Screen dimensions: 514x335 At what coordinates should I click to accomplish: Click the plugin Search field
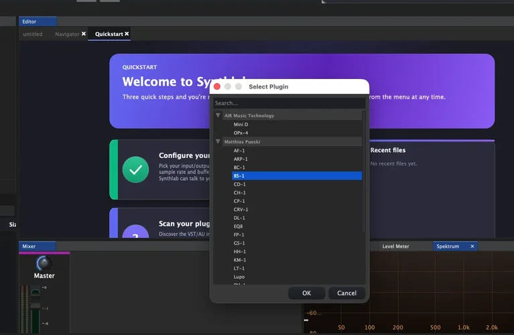(x=289, y=103)
